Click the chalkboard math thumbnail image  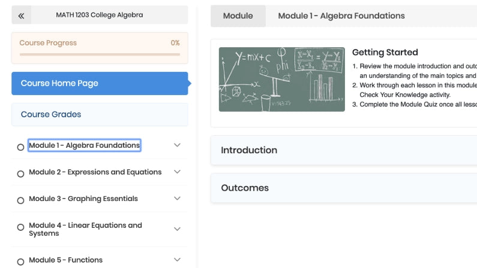point(281,80)
